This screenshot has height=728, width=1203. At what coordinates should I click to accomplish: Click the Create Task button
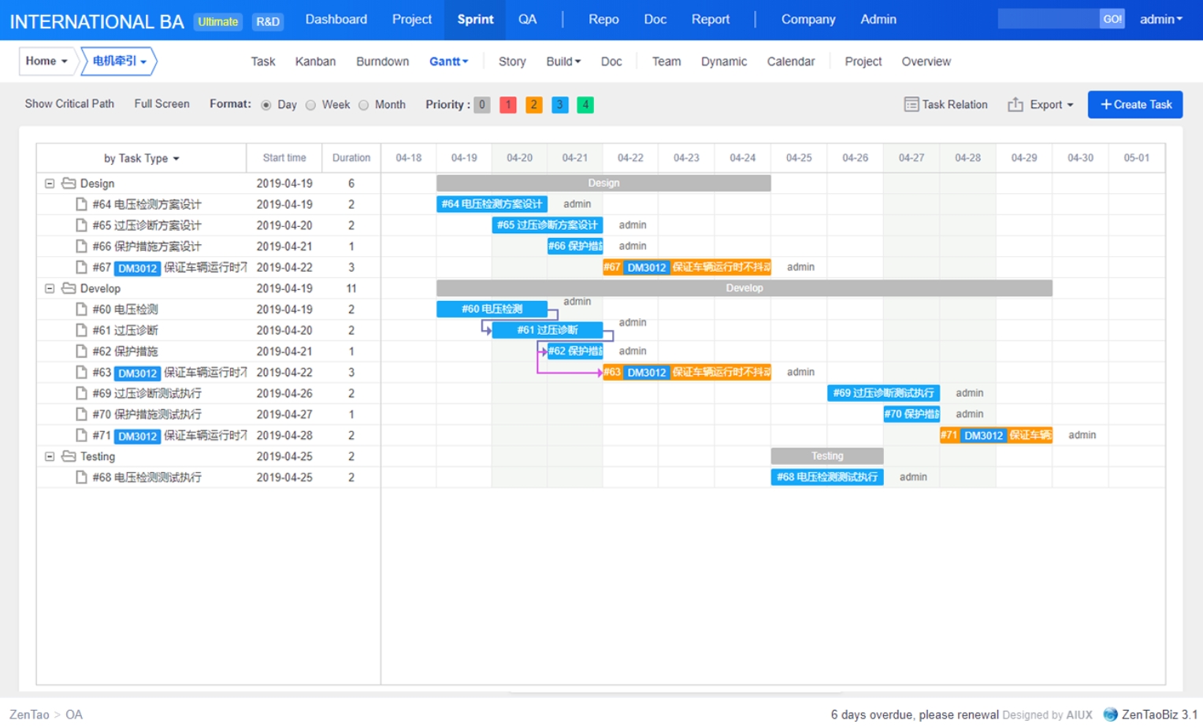click(x=1135, y=104)
